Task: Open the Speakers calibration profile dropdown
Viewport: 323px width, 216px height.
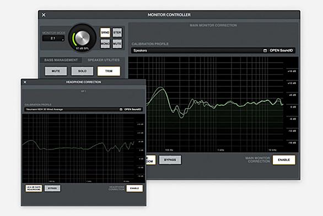Action: pos(197,51)
